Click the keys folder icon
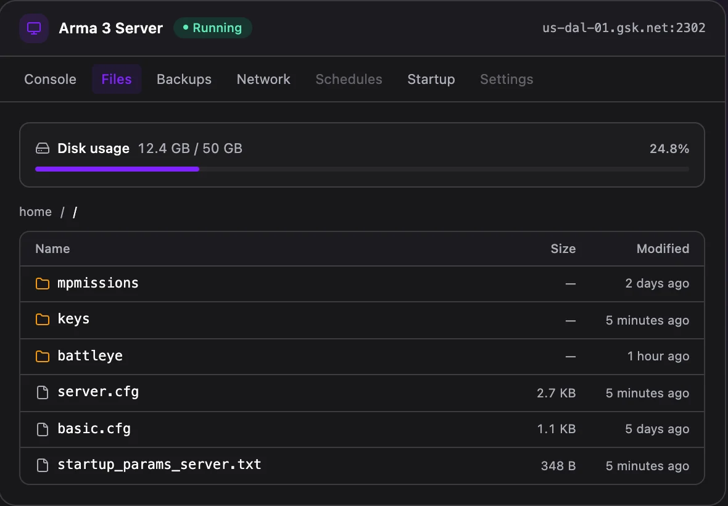 click(43, 320)
